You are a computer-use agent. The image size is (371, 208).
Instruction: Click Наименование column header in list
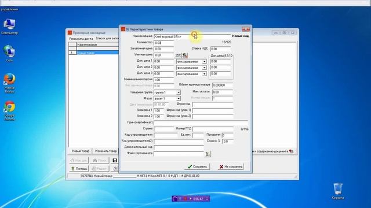click(x=97, y=44)
